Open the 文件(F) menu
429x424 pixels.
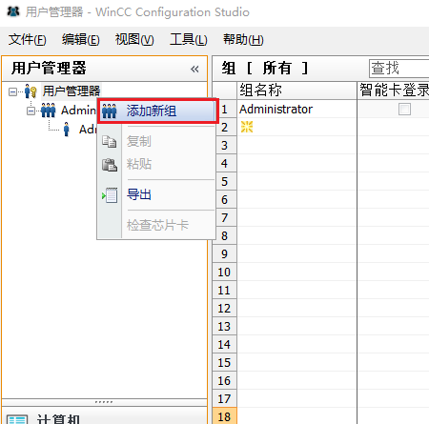point(28,40)
